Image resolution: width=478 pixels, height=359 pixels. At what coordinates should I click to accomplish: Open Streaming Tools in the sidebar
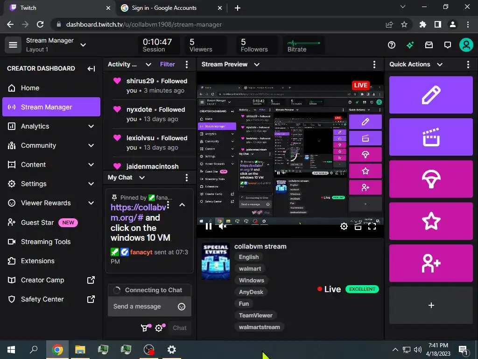51,242
